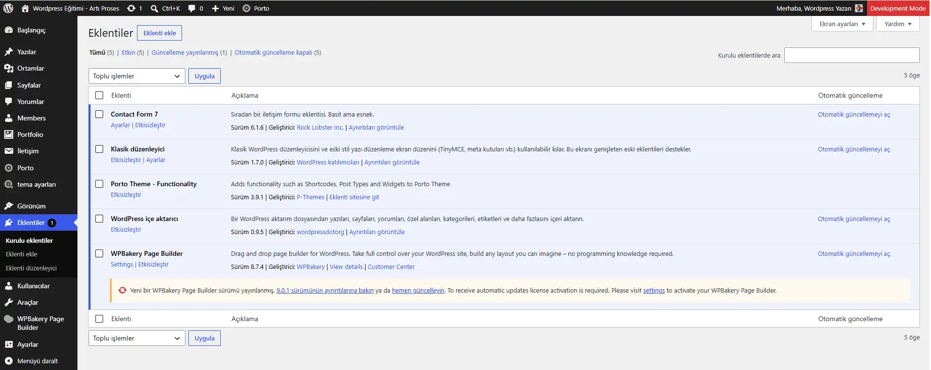Click the Ctrl+K search magnifier icon
Viewport: 931px width, 370px height.
(x=154, y=8)
